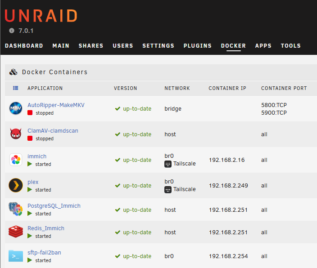Click the Docker Containers cubes icon
317x268 pixels.
click(14, 72)
